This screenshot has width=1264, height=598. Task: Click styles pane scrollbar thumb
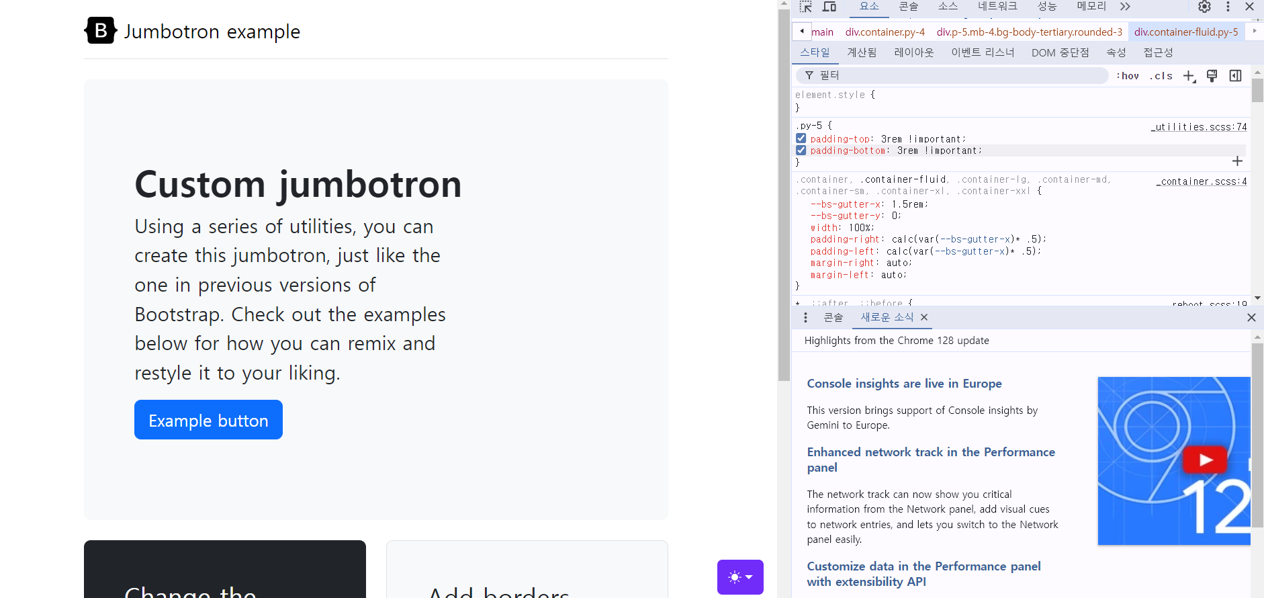(x=1257, y=91)
